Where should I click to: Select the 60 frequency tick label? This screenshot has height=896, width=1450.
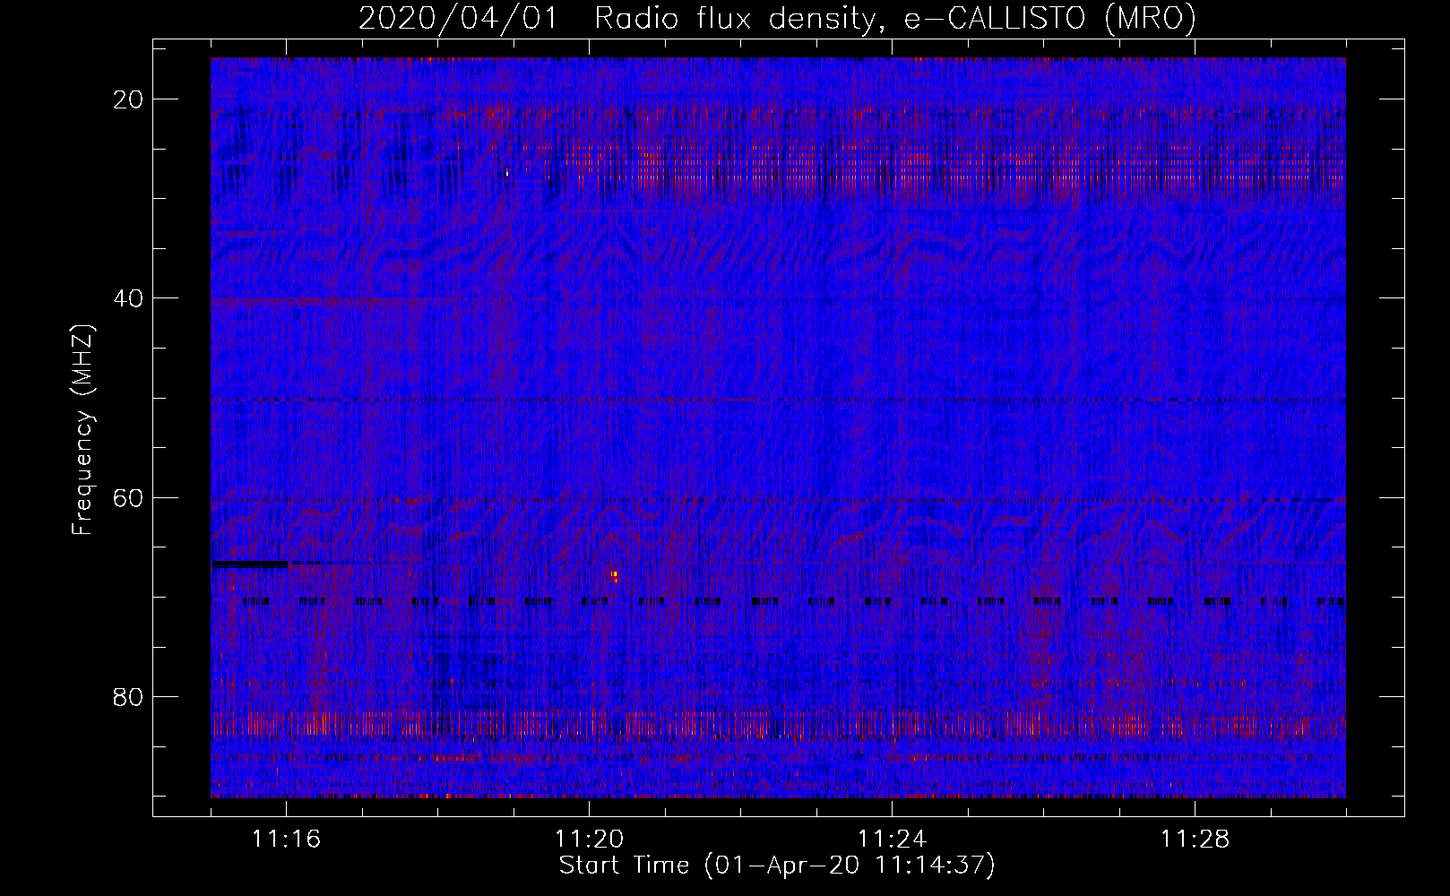129,497
